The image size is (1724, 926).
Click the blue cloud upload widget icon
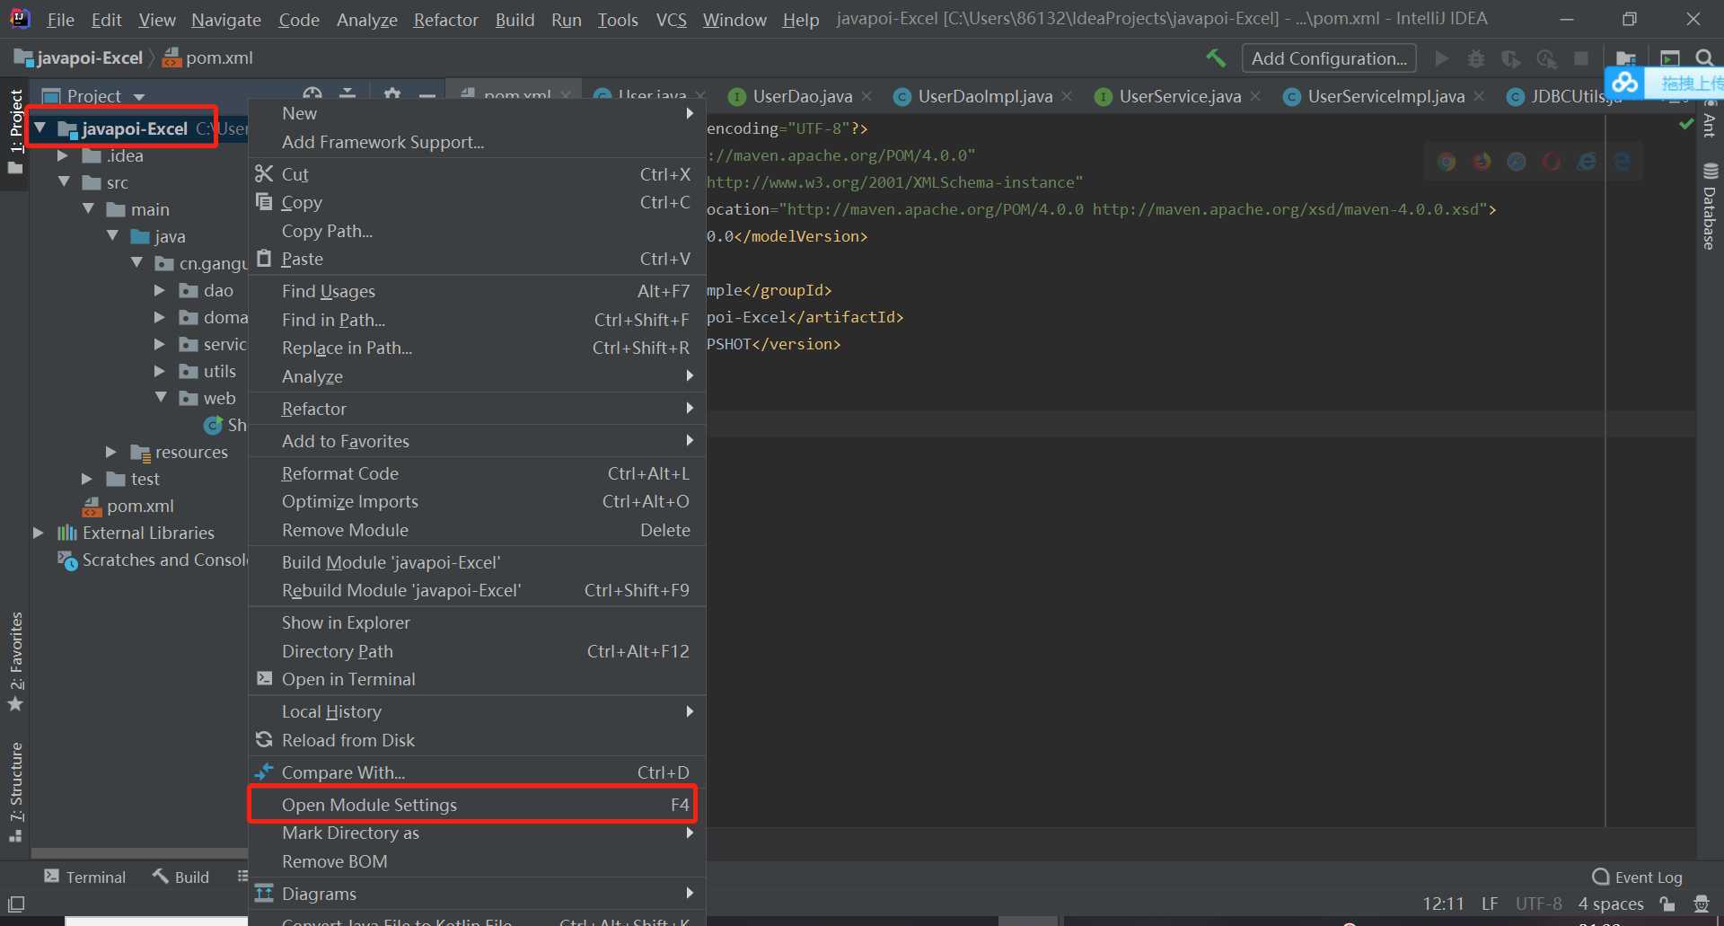(x=1625, y=84)
